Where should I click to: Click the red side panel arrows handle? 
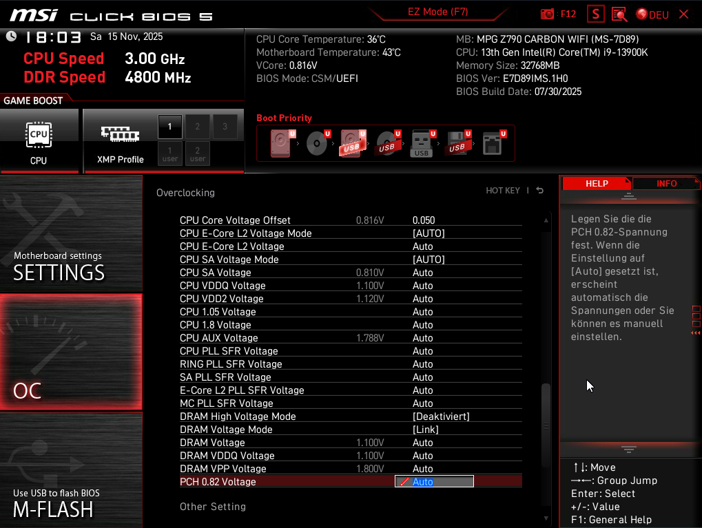coord(696,321)
